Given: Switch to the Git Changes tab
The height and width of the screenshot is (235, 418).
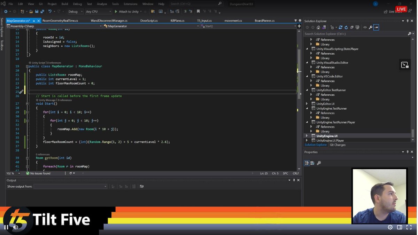Looking at the screenshot, I should 338,145.
